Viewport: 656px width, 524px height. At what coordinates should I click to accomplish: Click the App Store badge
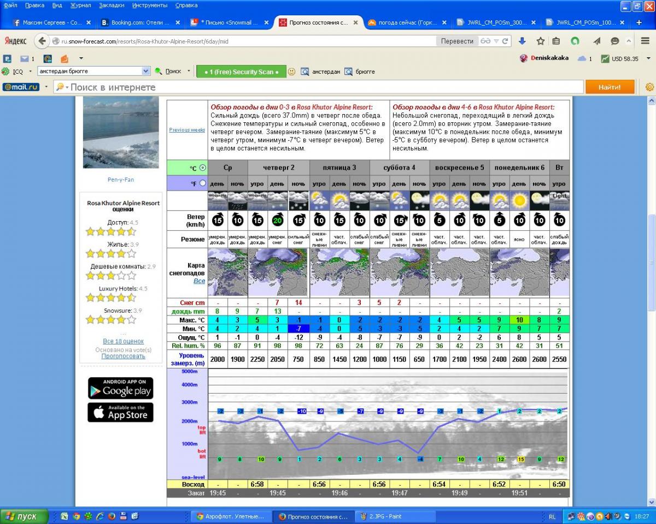120,412
